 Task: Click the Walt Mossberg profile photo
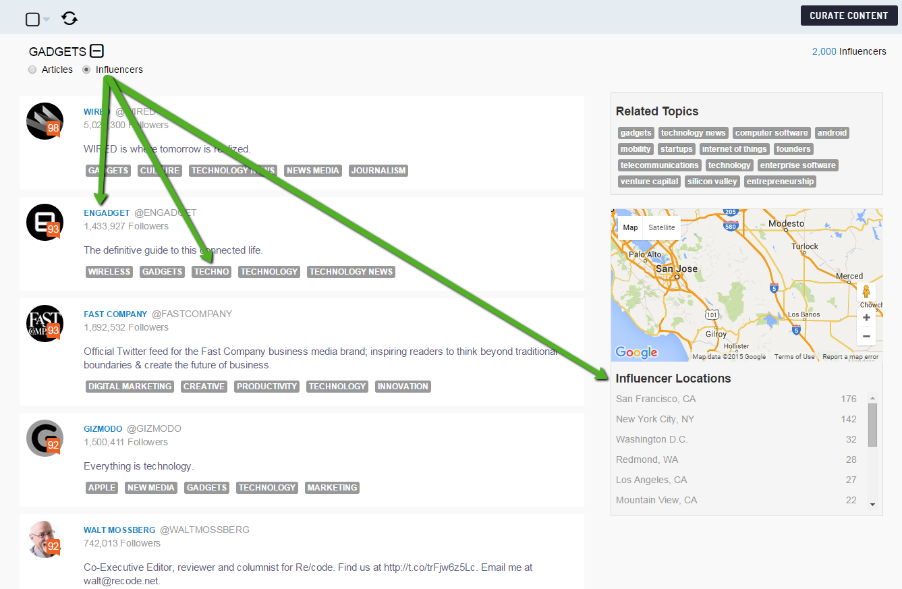coord(45,539)
